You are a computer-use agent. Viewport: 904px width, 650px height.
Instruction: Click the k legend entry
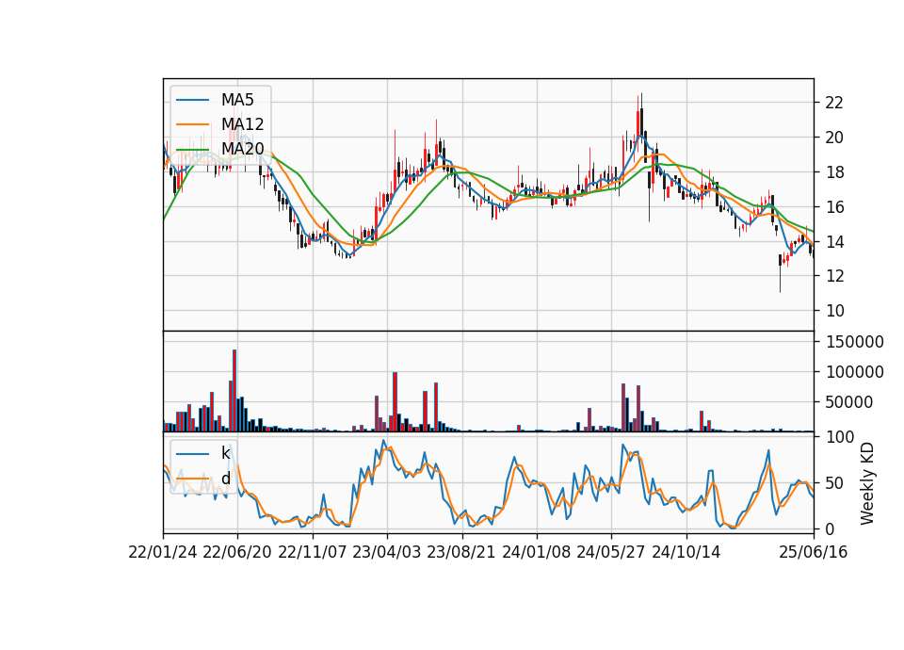tap(225, 453)
